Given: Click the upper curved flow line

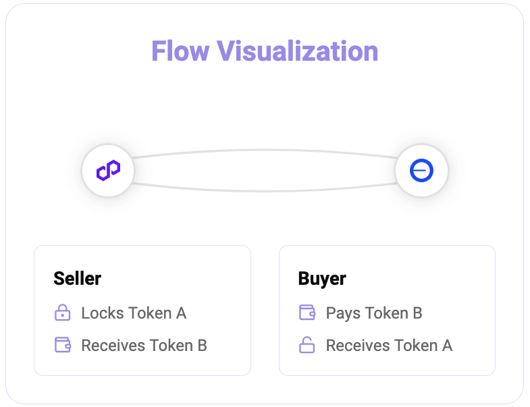Looking at the screenshot, I should click(x=265, y=150).
